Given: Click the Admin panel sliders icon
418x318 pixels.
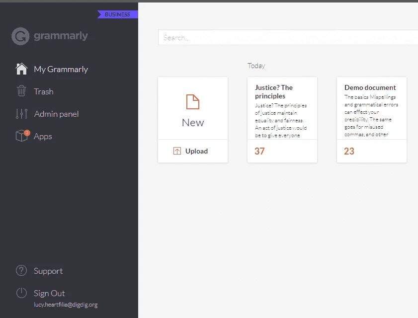Looking at the screenshot, I should [21, 114].
